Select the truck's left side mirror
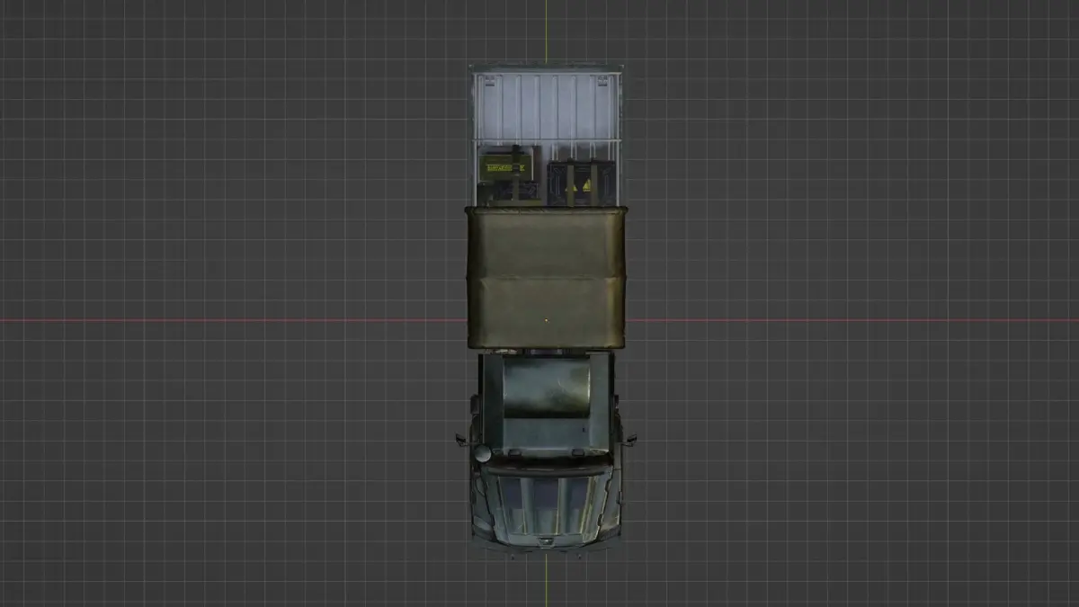 462,440
